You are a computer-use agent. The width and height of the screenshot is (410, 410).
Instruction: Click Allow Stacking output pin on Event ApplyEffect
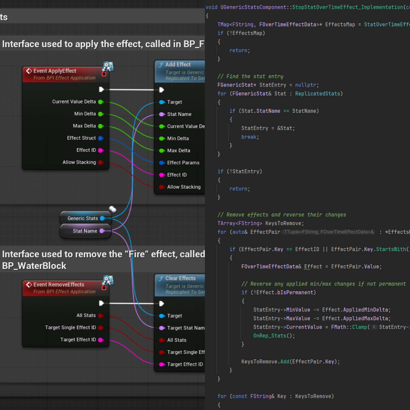pyautogui.click(x=101, y=162)
